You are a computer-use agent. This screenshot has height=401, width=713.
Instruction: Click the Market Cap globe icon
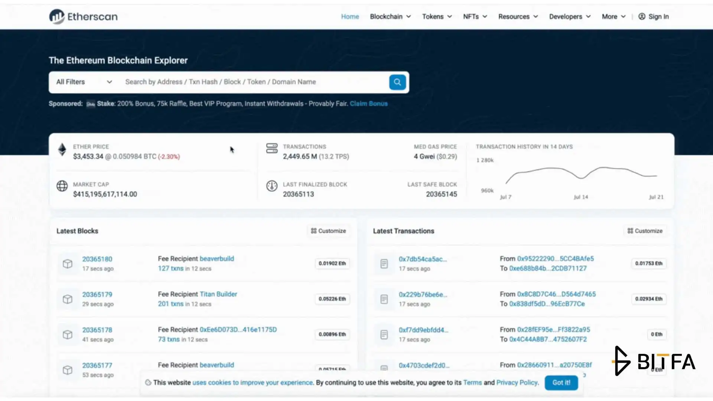coord(62,186)
